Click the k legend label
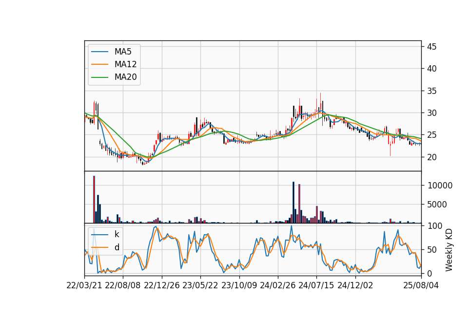Viewport: 468px width, 336px height. tap(117, 234)
